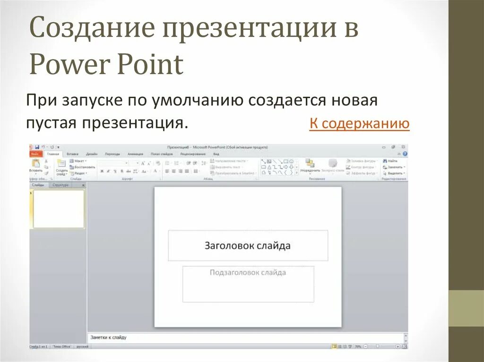
Task: Click the Redo icon in quick access toolbar
Action: 52,147
